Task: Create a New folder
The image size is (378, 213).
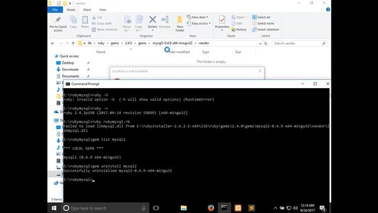Action: tap(180, 24)
